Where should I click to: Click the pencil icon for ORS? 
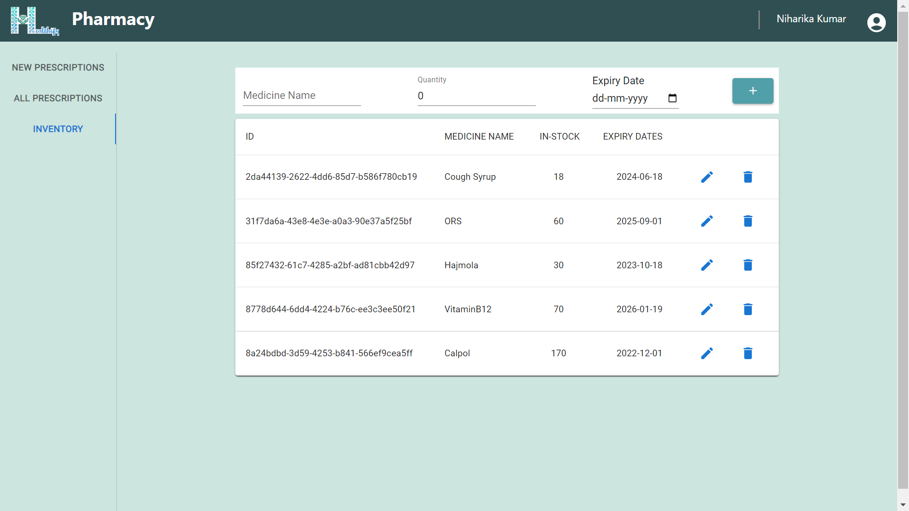tap(707, 221)
